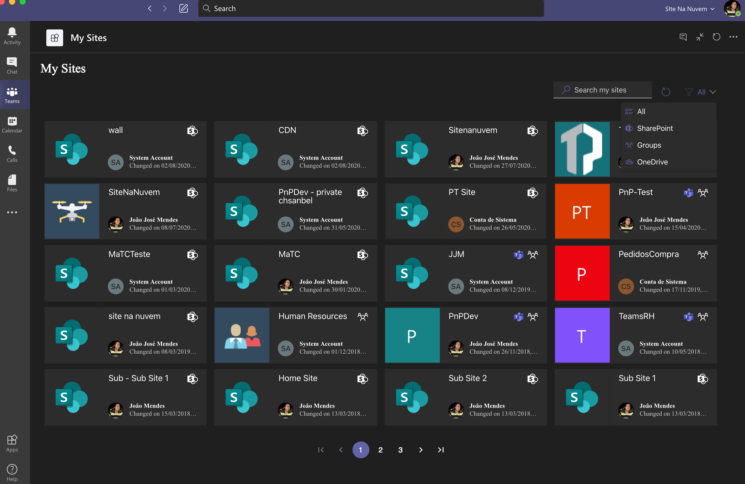Select page 1 in pagination
Screen dimensions: 745x484
coord(361,450)
